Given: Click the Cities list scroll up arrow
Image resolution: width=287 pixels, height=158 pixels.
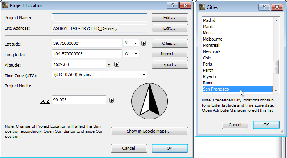Looking at the screenshot, I should (x=276, y=21).
